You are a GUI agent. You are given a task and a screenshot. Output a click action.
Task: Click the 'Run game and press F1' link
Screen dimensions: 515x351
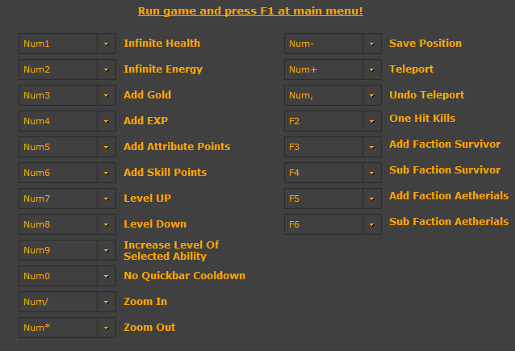click(x=250, y=11)
